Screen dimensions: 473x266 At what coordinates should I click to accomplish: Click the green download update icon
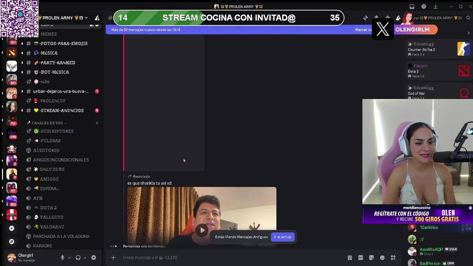click(x=435, y=7)
